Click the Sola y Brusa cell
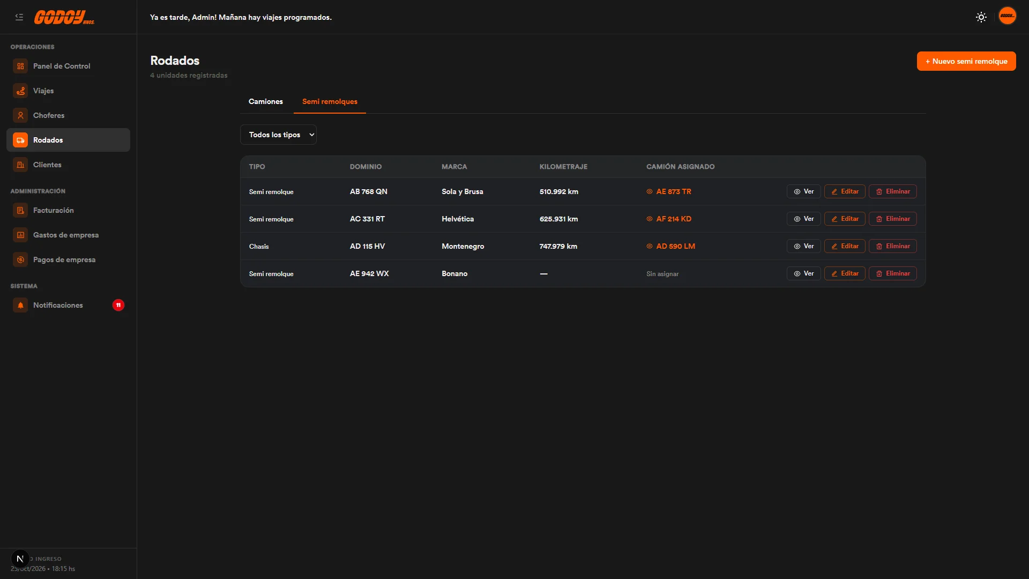 pos(462,191)
